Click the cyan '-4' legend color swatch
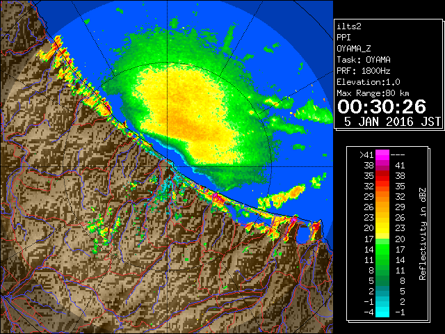 [x=382, y=312]
